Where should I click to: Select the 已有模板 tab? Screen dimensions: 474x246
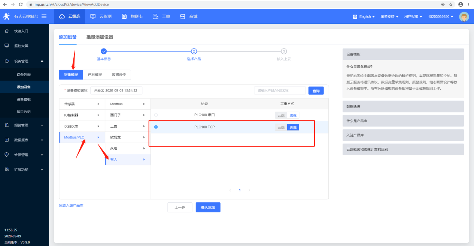click(x=95, y=75)
